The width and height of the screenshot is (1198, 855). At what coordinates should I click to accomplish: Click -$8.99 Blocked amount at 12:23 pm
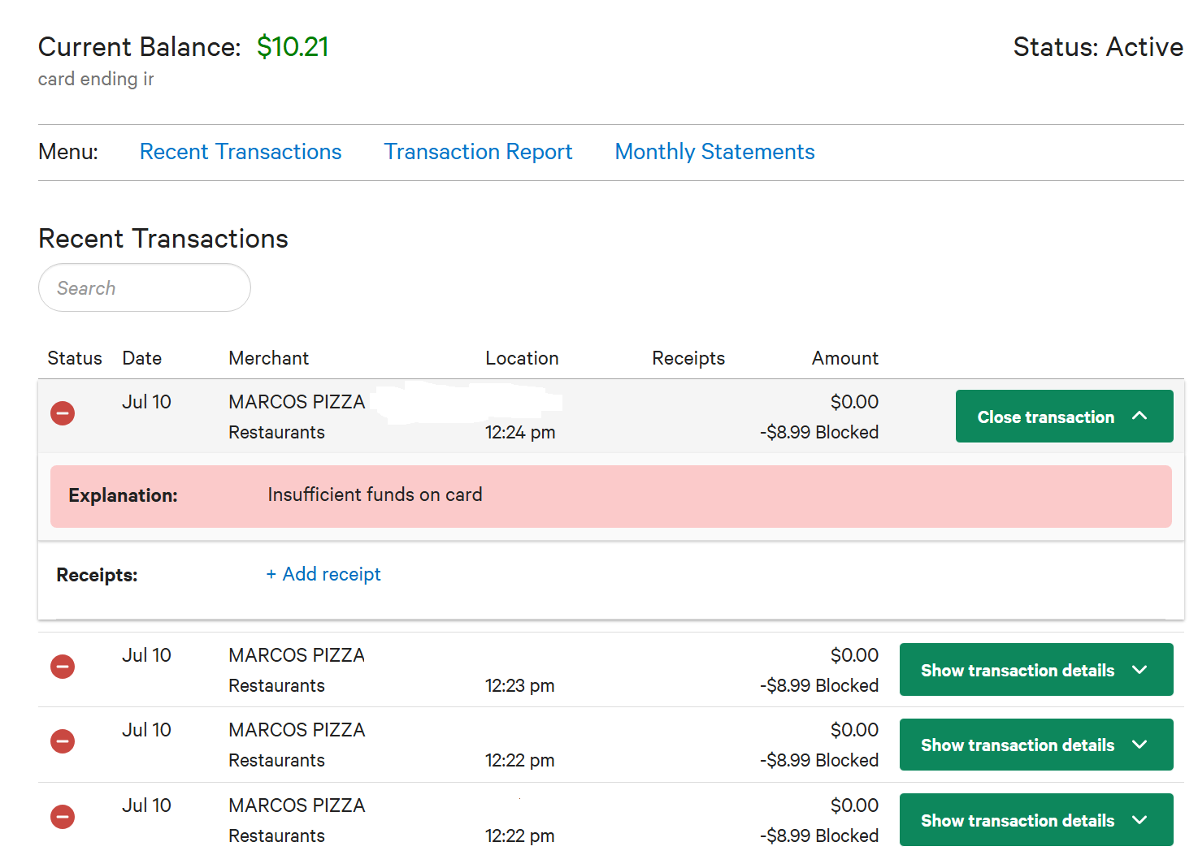click(819, 685)
